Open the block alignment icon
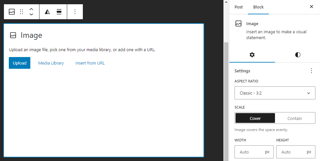This screenshot has height=161, width=320. (x=59, y=12)
